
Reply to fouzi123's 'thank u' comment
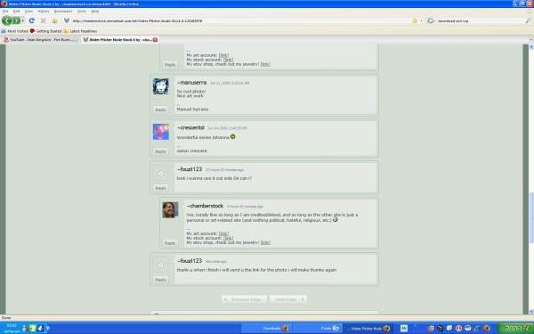tap(161, 280)
